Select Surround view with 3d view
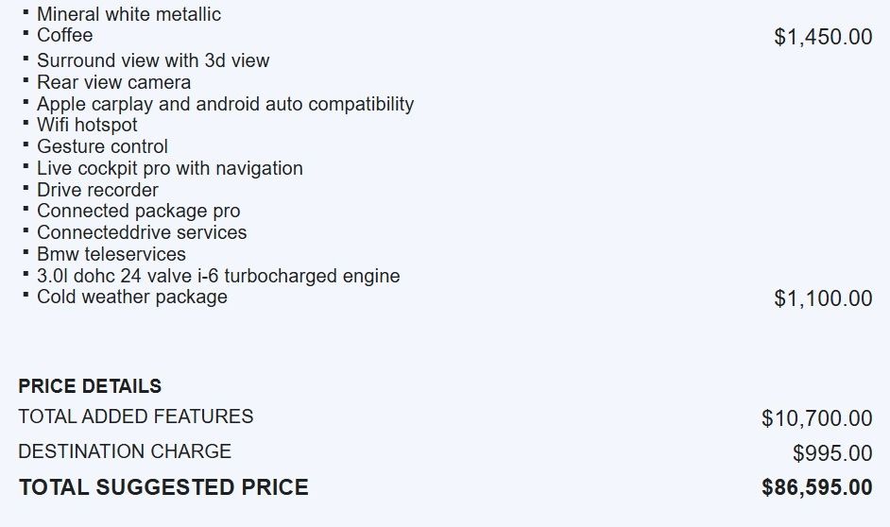 153,60
